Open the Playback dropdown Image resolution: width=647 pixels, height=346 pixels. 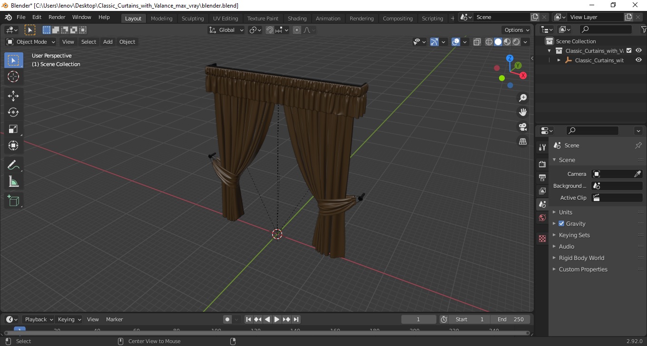click(39, 319)
